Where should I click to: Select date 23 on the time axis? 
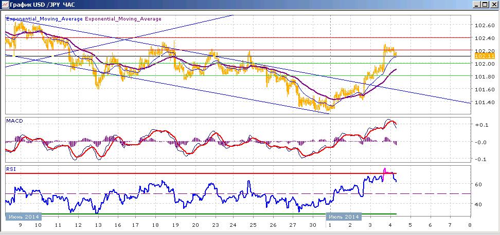(215, 225)
